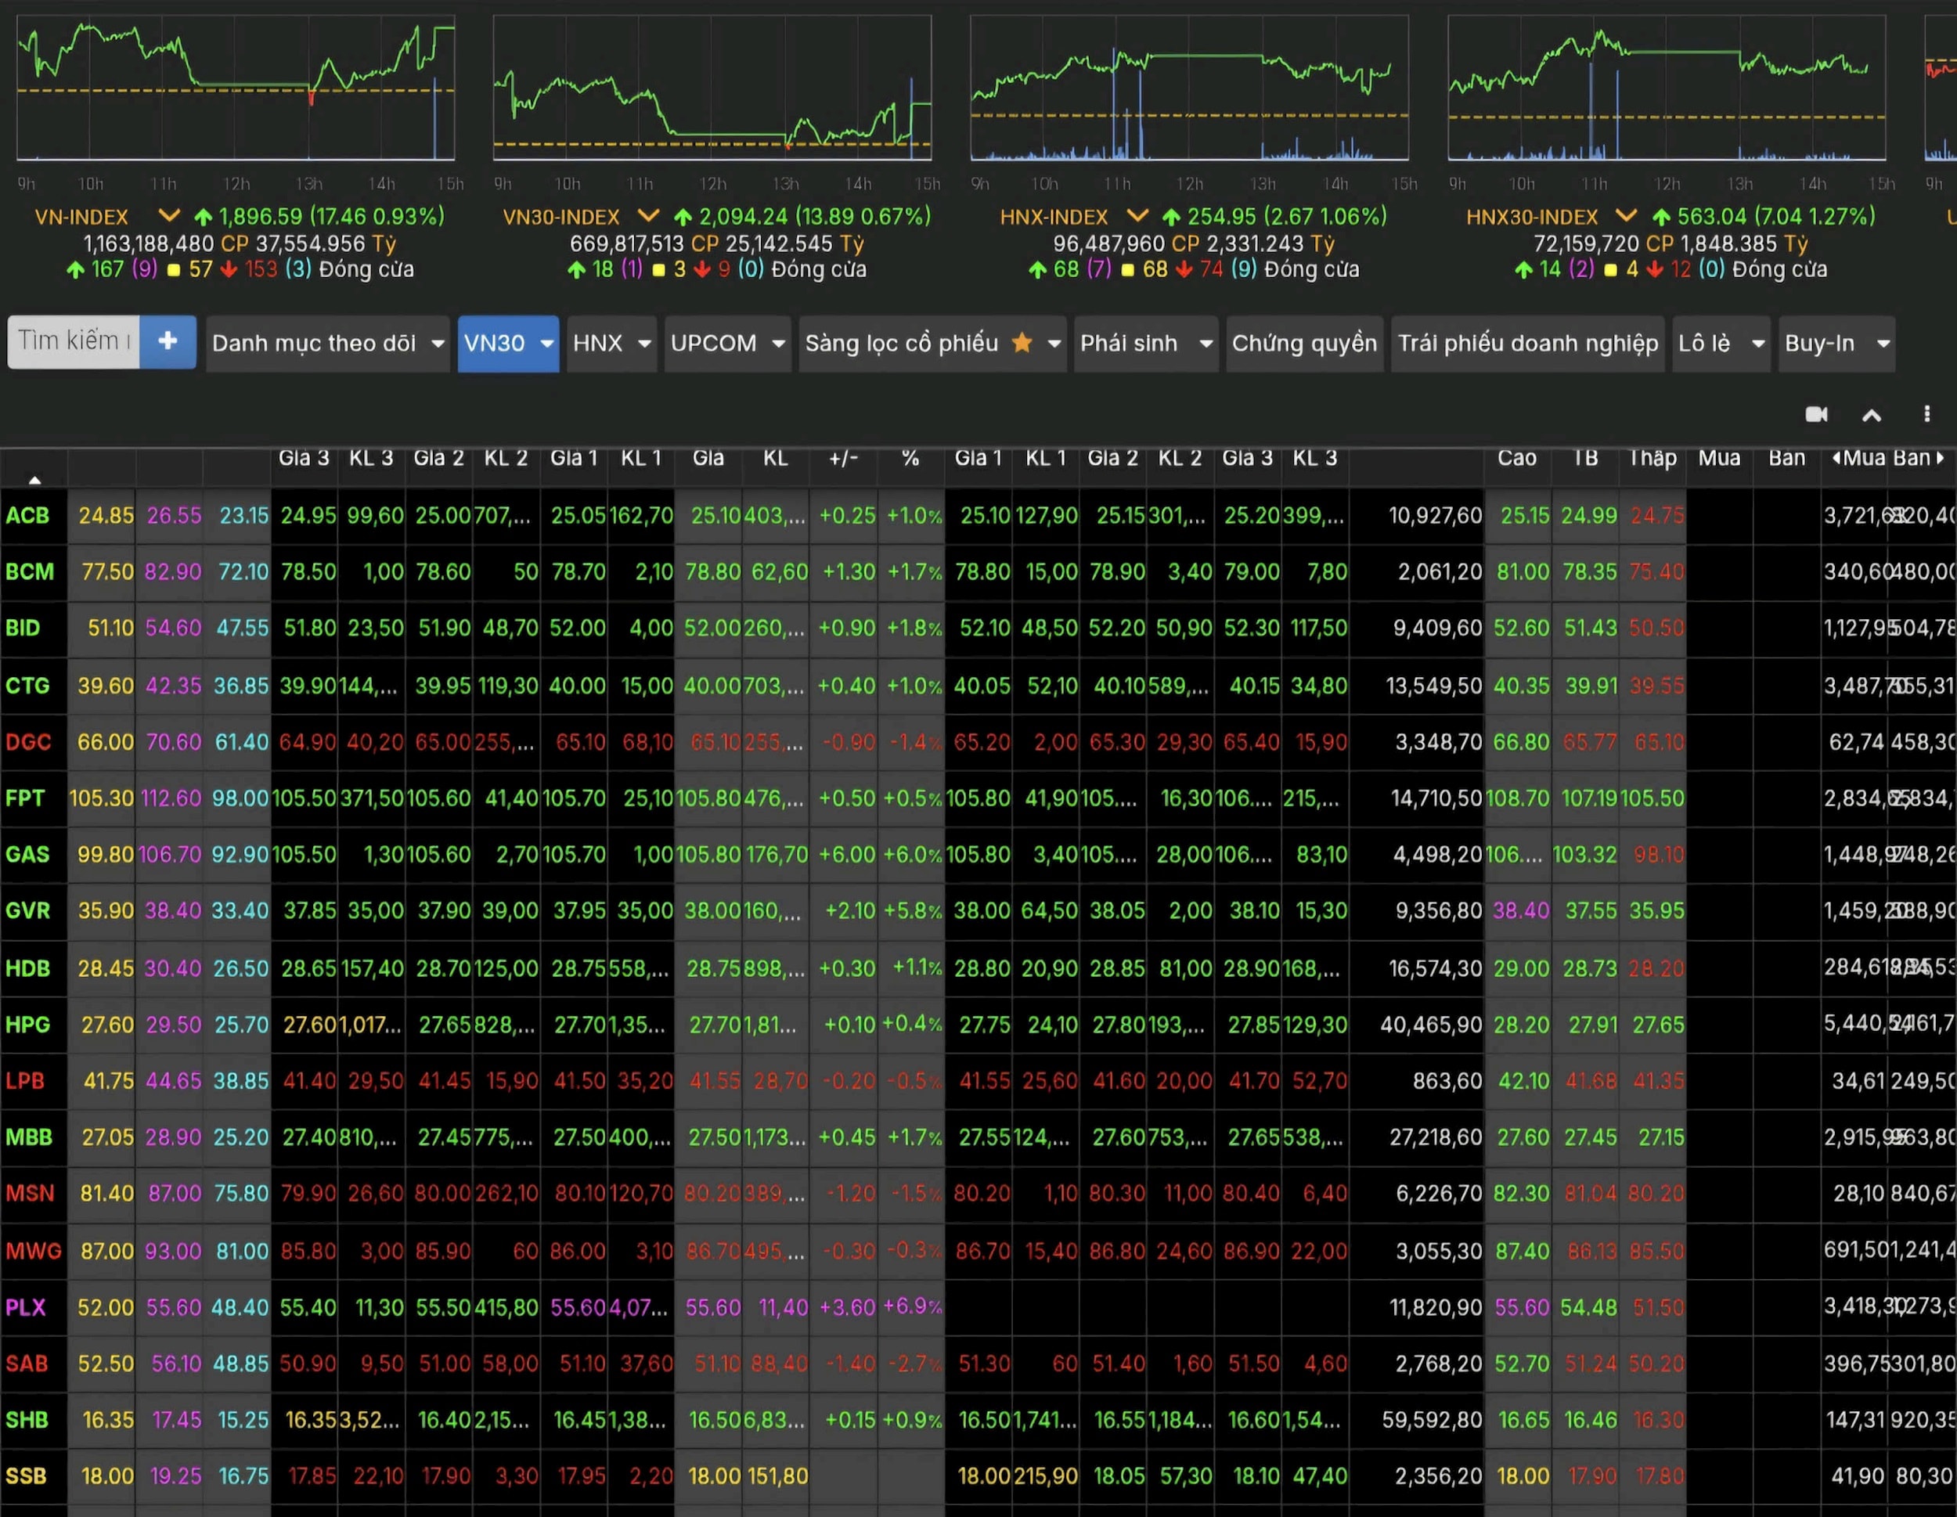Image resolution: width=1957 pixels, height=1517 pixels.
Task: Open the VN30-INDEX intraday chart
Action: (712, 88)
